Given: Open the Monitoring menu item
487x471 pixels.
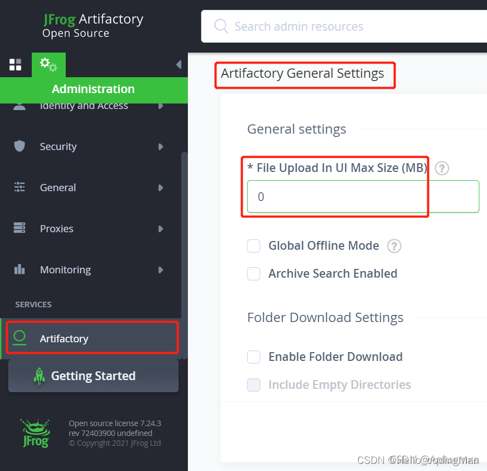Looking at the screenshot, I should click(65, 269).
